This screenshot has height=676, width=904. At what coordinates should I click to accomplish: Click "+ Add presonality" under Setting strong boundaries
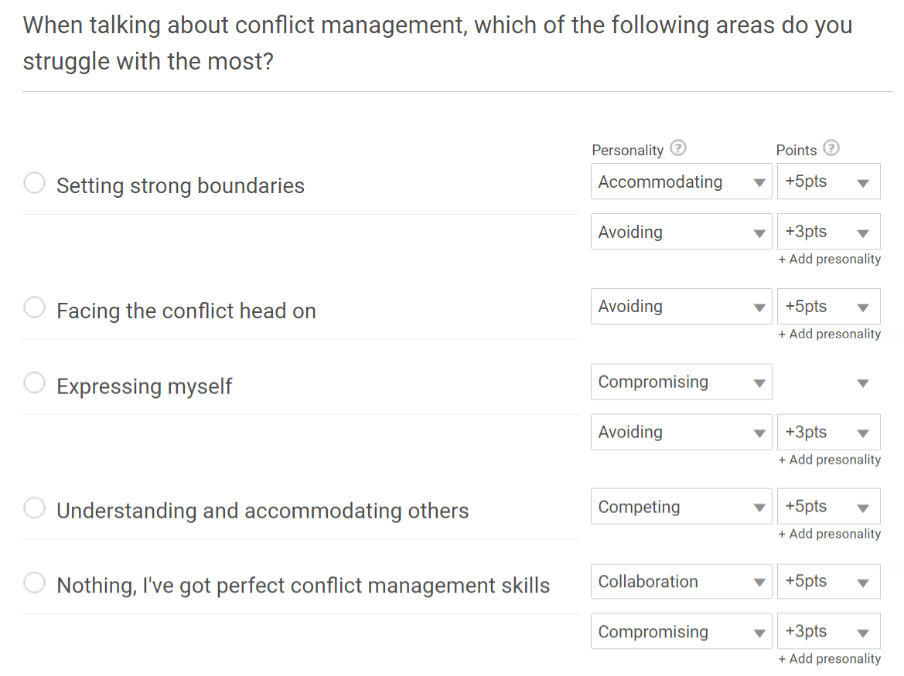tap(829, 260)
